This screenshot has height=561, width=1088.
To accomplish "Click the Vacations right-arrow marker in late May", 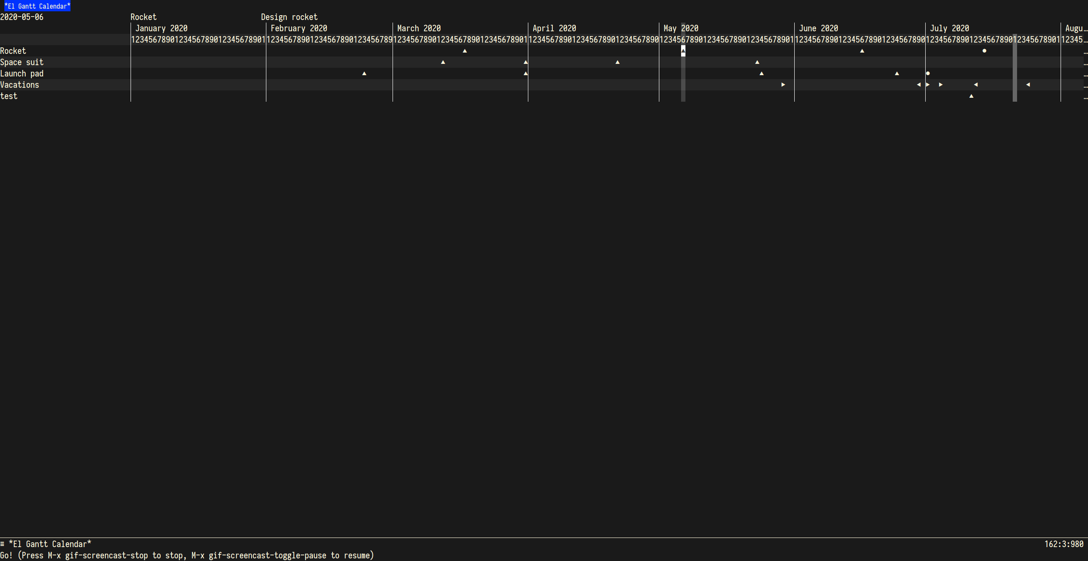I will [783, 85].
